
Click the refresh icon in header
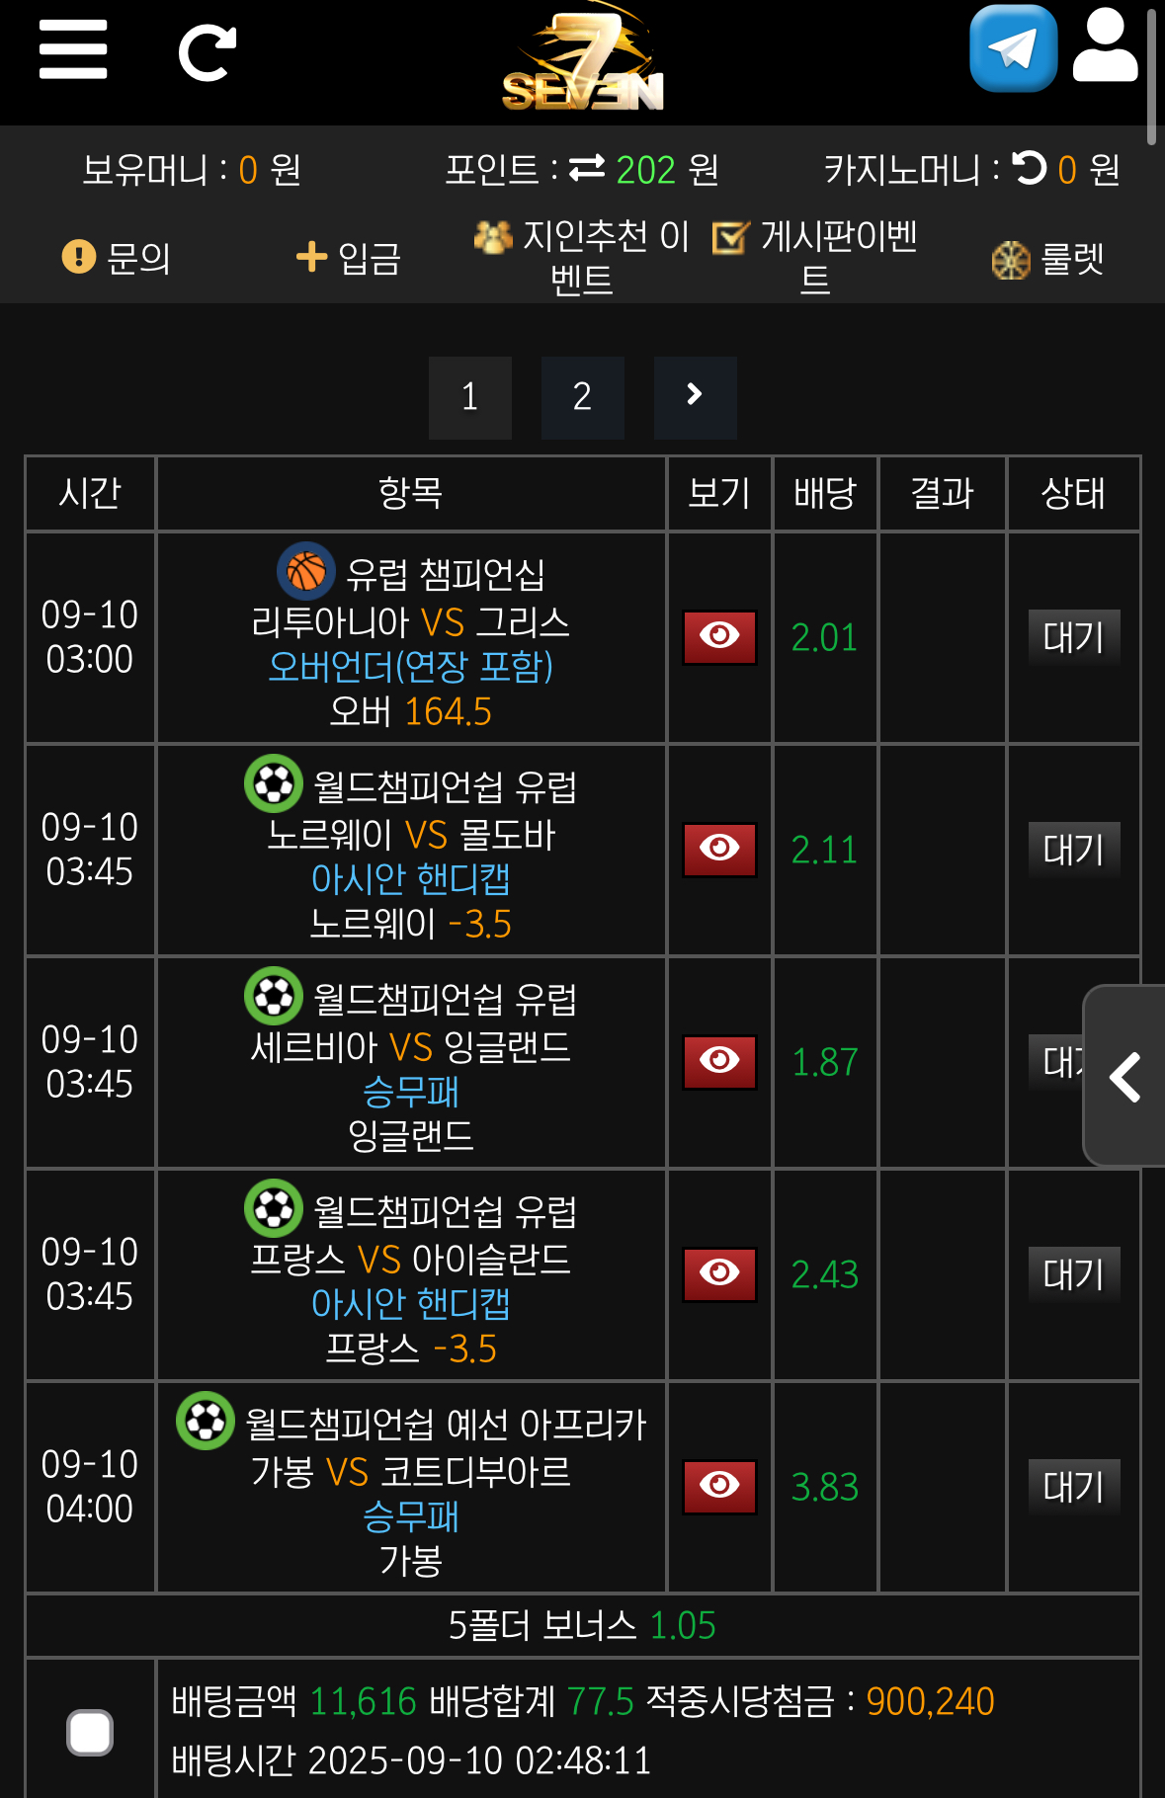(x=207, y=53)
